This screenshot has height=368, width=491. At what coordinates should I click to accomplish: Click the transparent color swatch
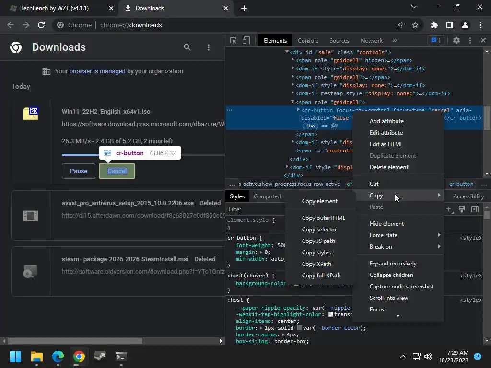[x=330, y=314]
